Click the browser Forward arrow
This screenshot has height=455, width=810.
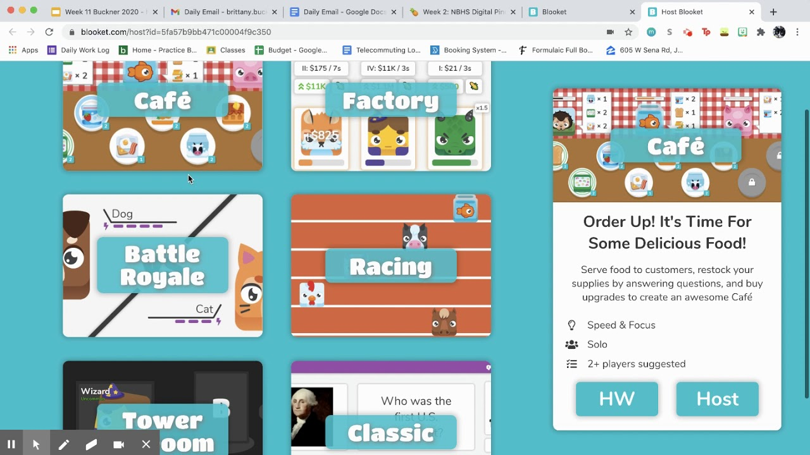[x=30, y=32]
